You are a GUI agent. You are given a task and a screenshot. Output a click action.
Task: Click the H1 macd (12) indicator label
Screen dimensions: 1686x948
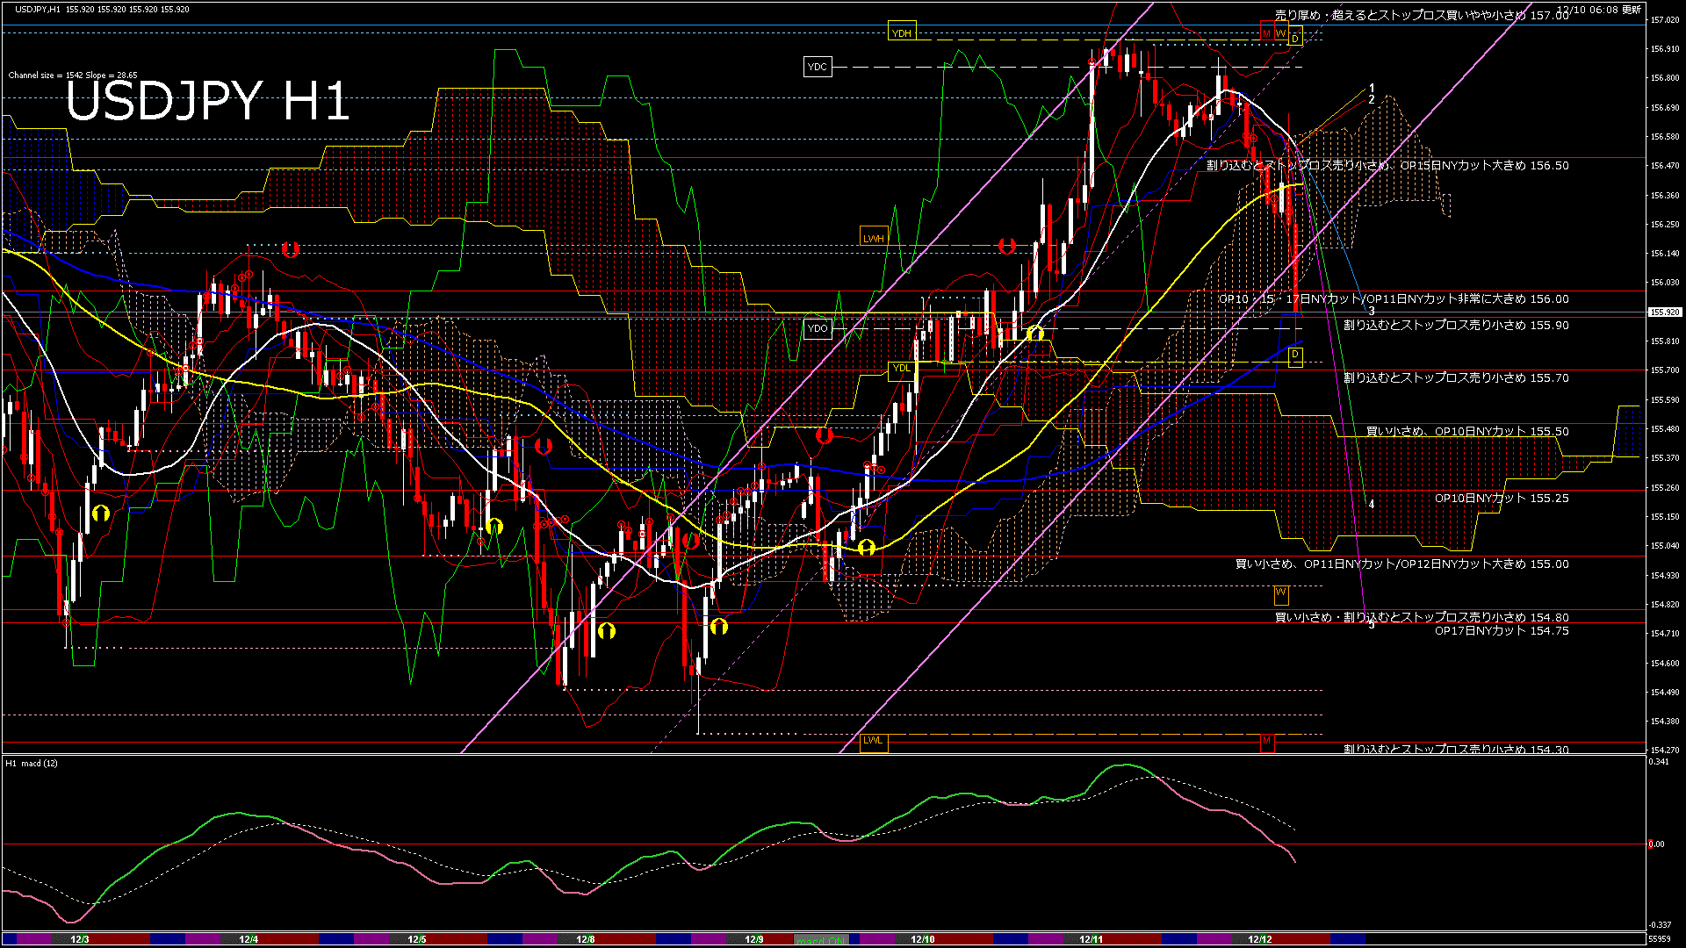pyautogui.click(x=32, y=763)
